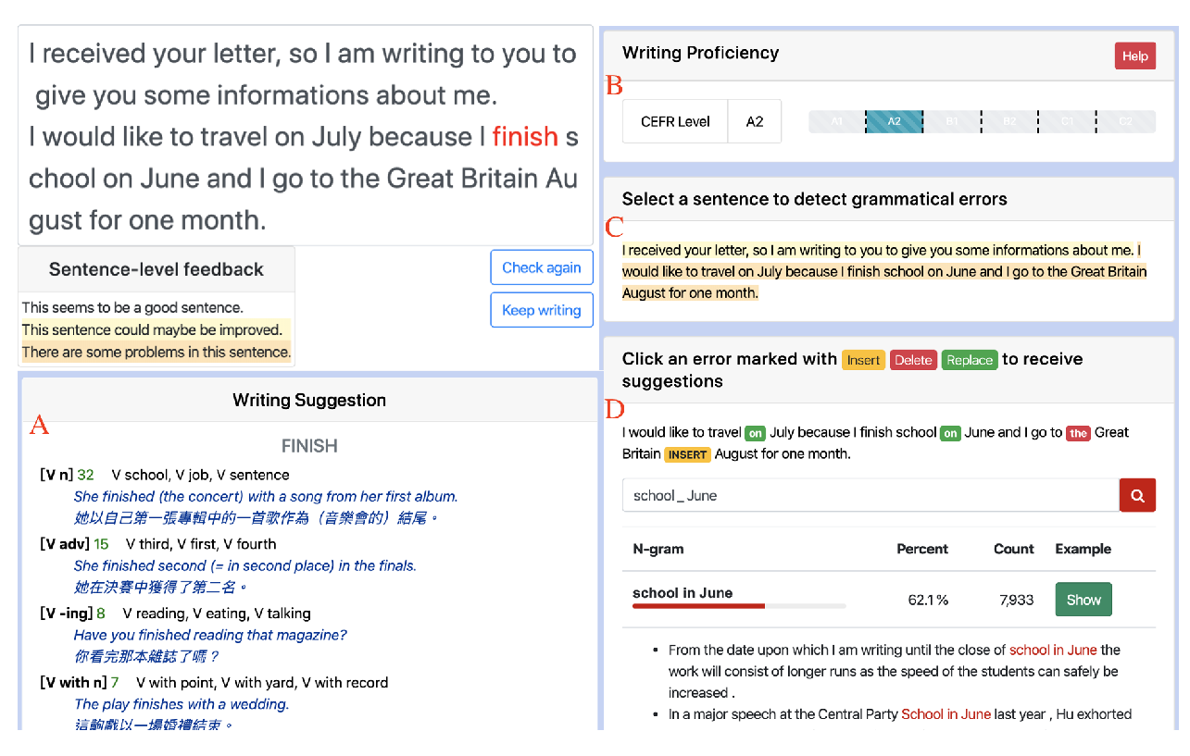
Task: Select highlighted sentence for grammatical error detection
Action: 884,271
